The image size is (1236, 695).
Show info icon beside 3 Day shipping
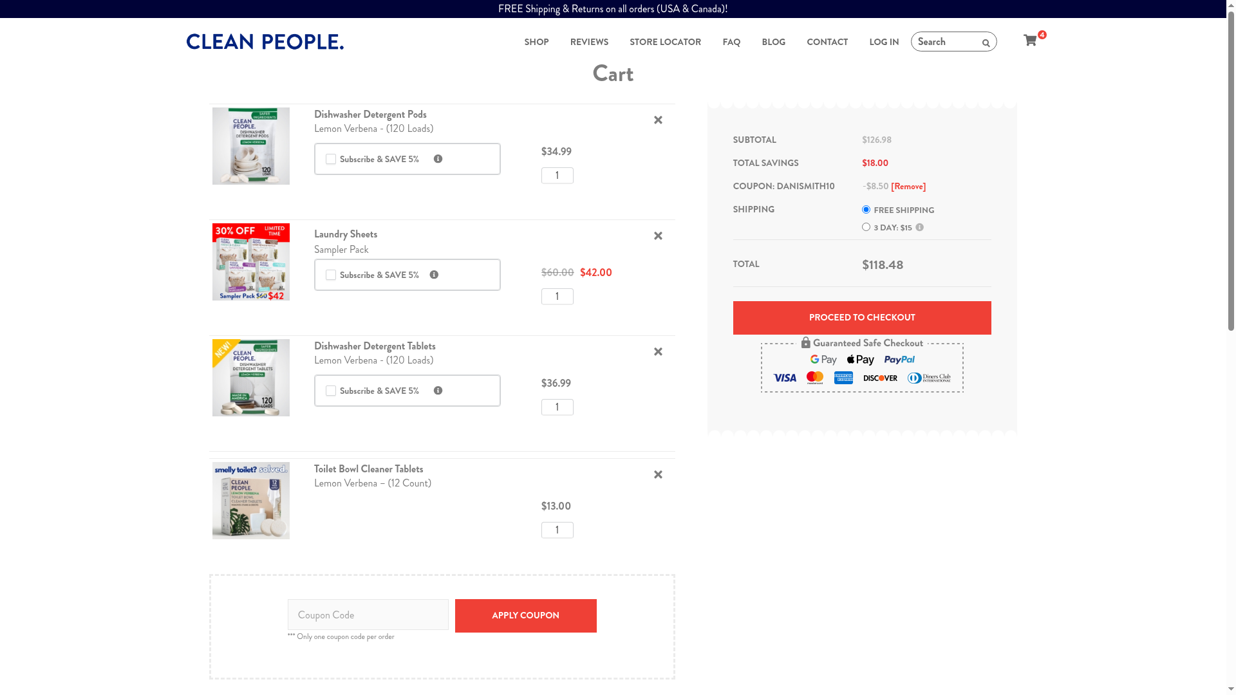[x=919, y=227]
